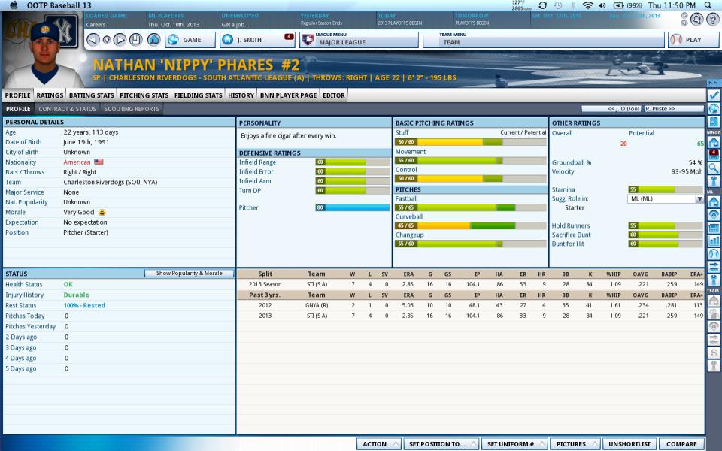Click the PLAY button
Image resolution: width=722 pixels, height=451 pixels.
coord(693,40)
